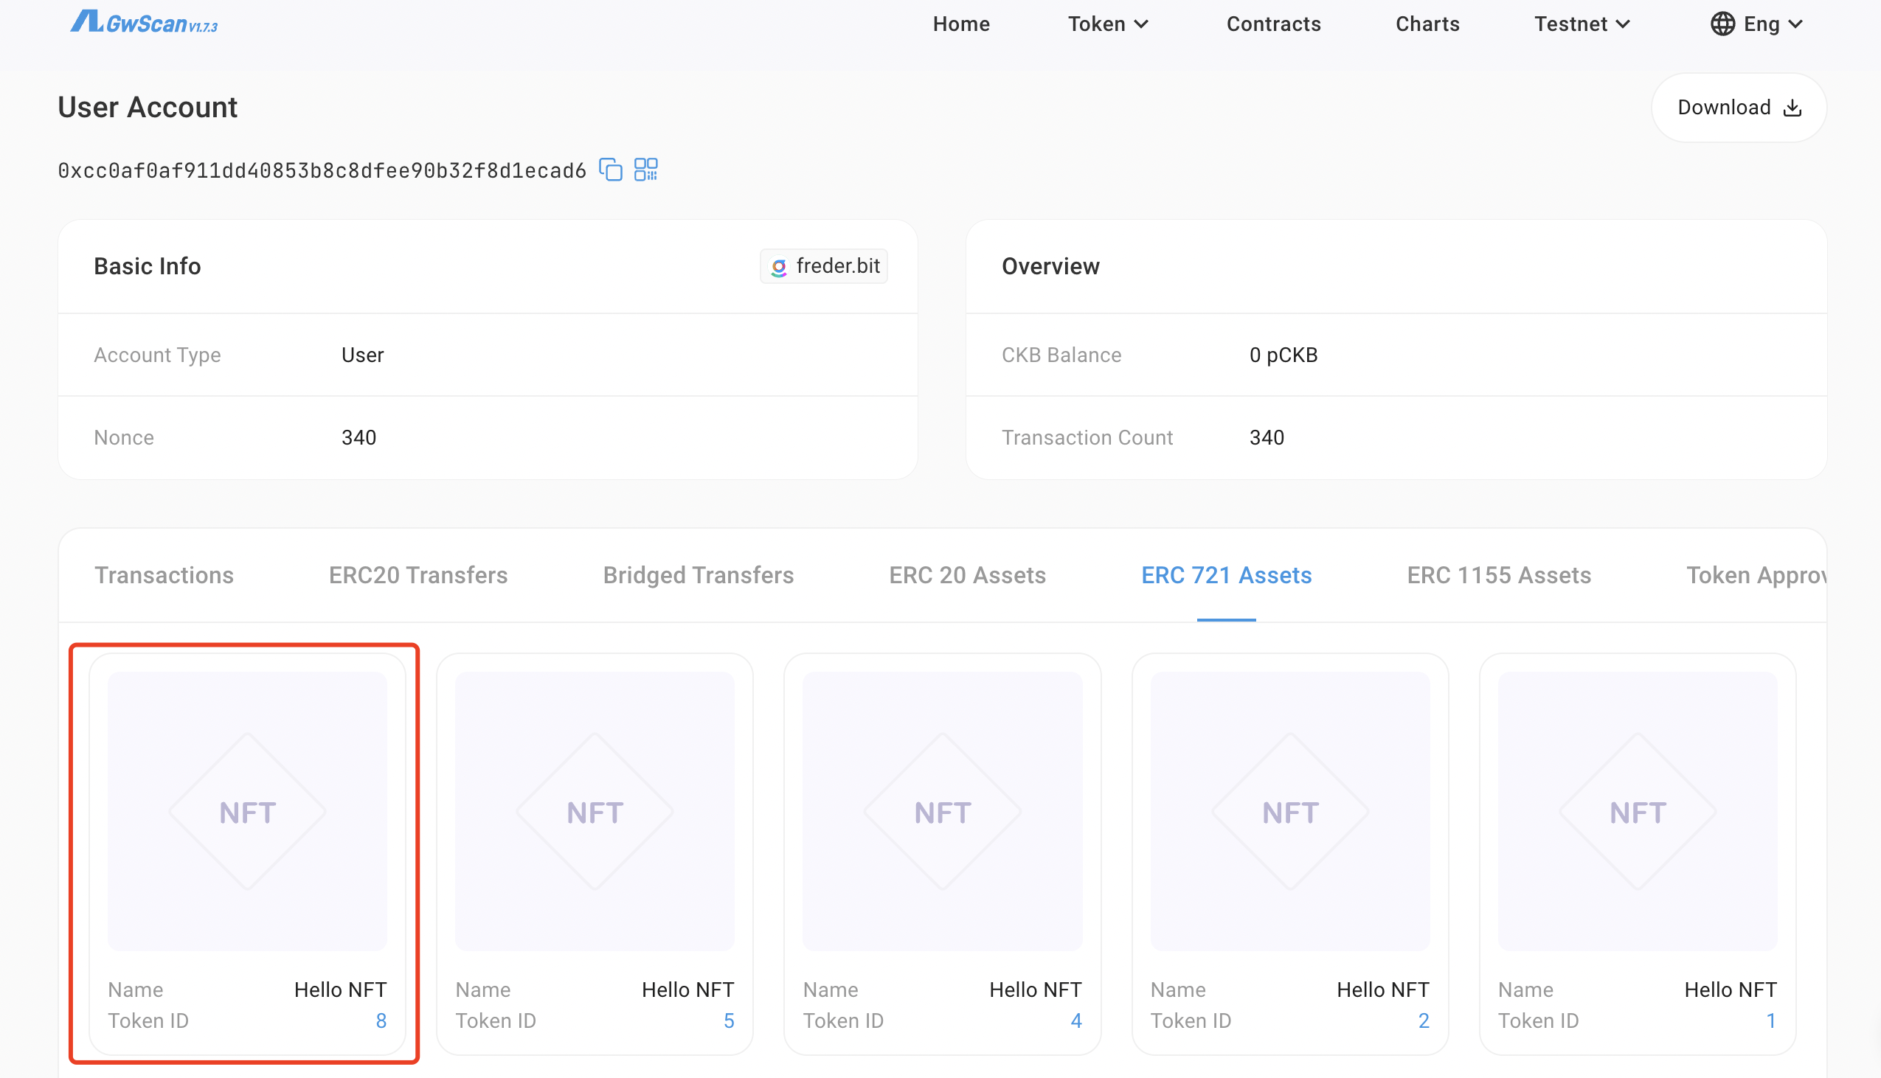Switch to the ERC 1155 Assets tab
1881x1078 pixels.
pyautogui.click(x=1498, y=574)
